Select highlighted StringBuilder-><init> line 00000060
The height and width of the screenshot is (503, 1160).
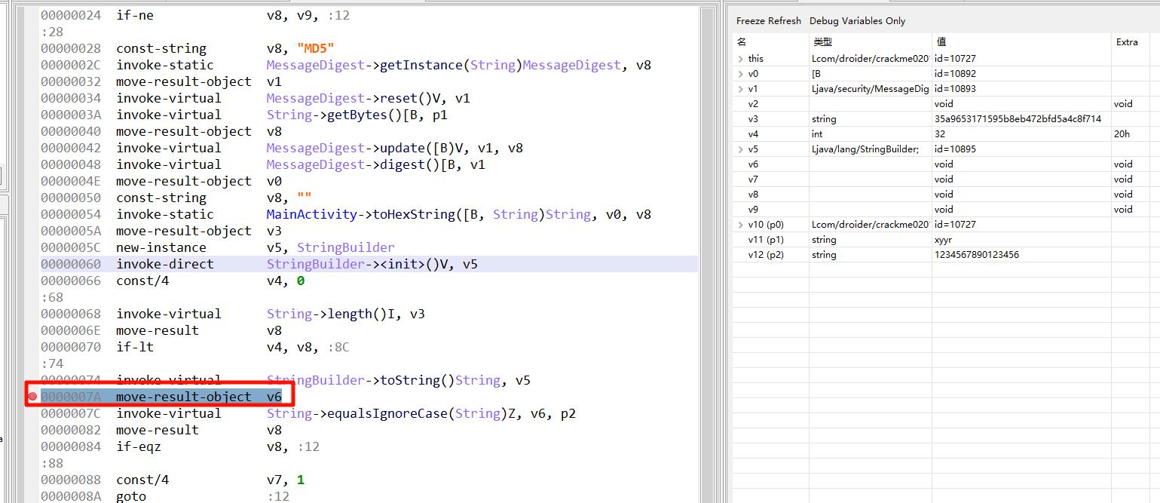369,264
